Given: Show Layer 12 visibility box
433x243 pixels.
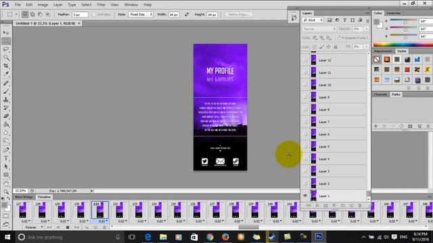Looking at the screenshot, I should click(x=305, y=60).
